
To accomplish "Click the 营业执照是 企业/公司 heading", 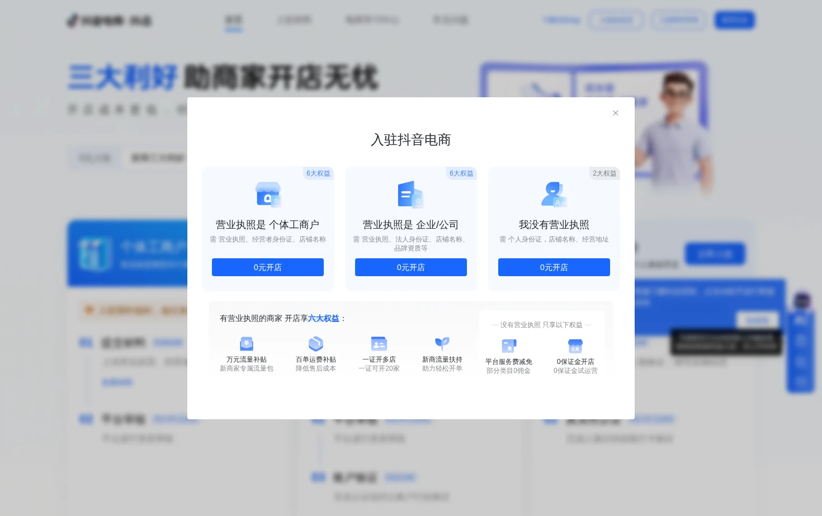I will click(411, 225).
